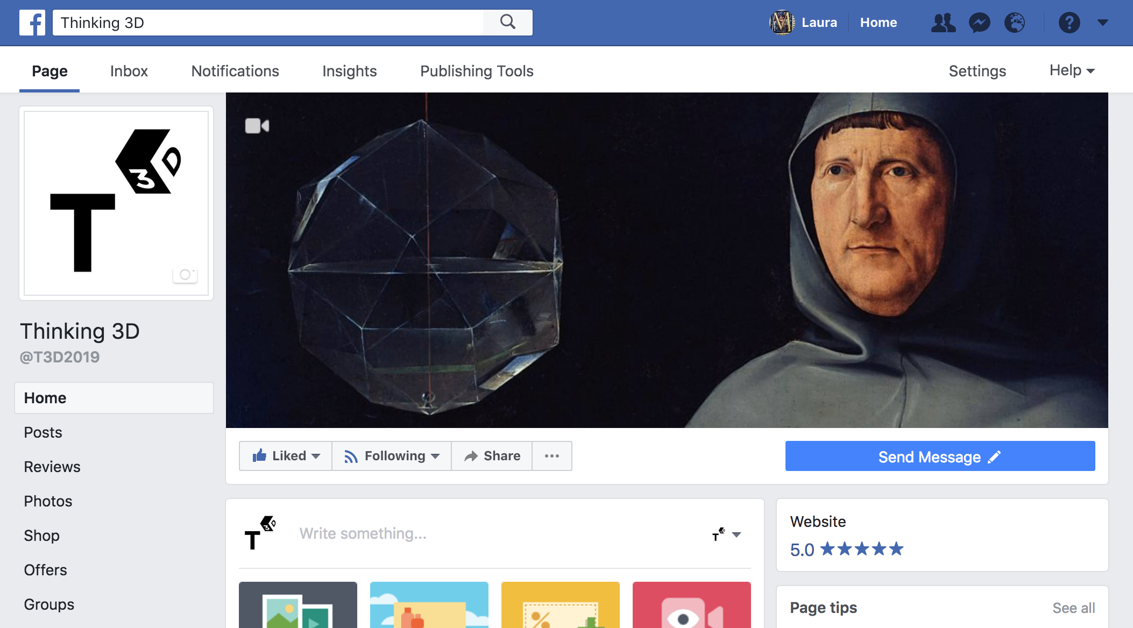Click Home in the top bar
Image resolution: width=1133 pixels, height=628 pixels.
879,23
